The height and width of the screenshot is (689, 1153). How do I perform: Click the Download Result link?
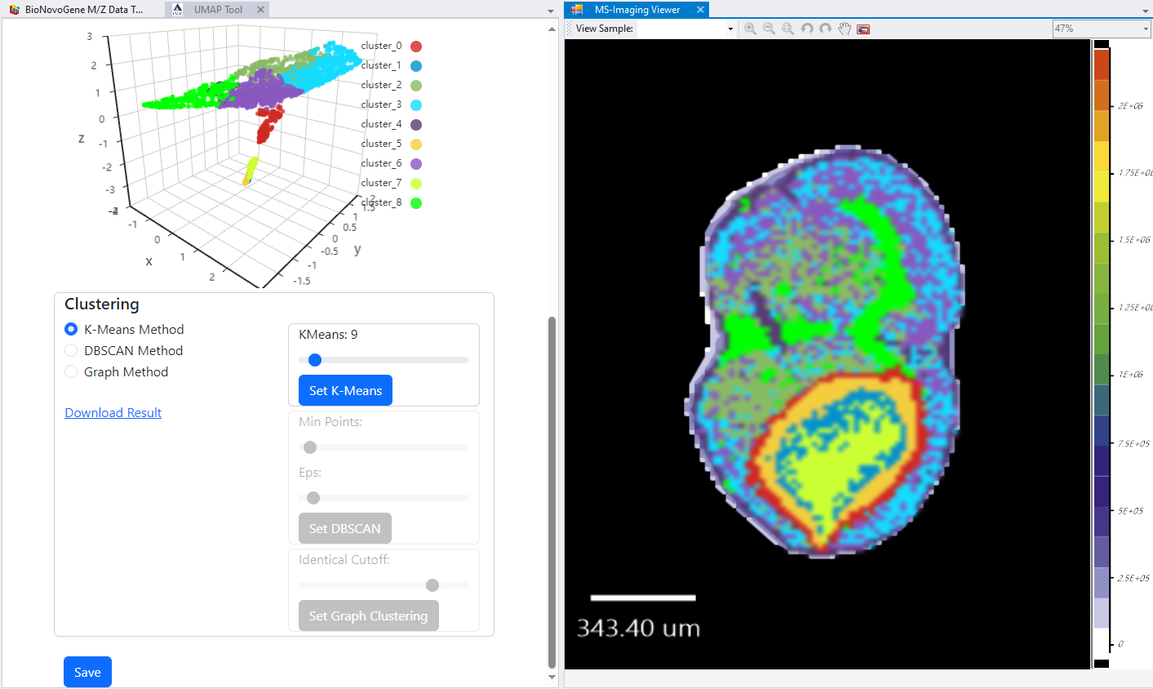tap(113, 413)
